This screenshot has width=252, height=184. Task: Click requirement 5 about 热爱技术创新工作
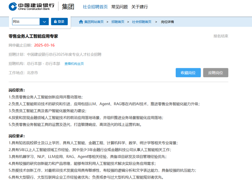click(x=102, y=170)
